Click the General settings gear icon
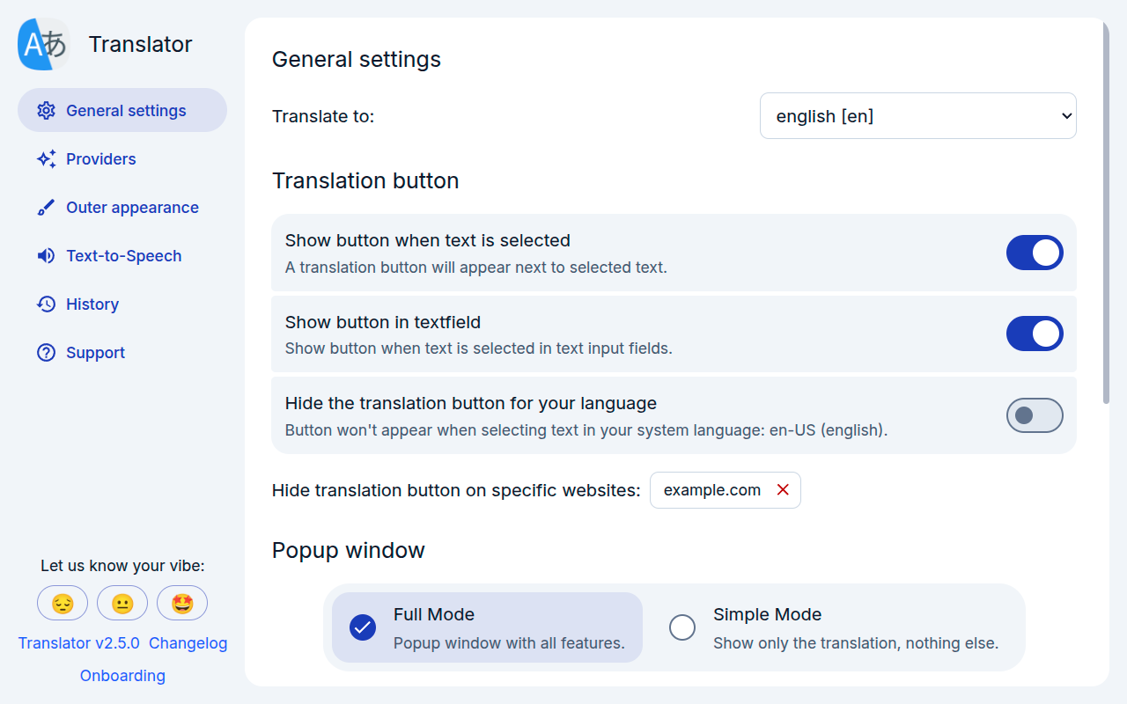1127x704 pixels. coord(46,111)
